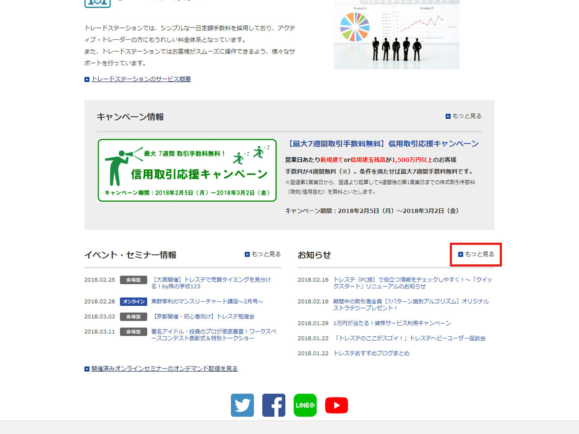This screenshot has height=434, width=579.
Task: Open ワークスペースコンテスト表彰式 event link
Action: pos(214,335)
